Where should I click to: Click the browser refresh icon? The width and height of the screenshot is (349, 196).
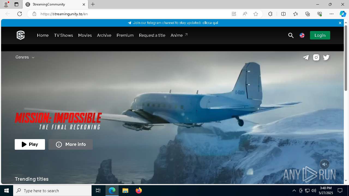pyautogui.click(x=20, y=14)
